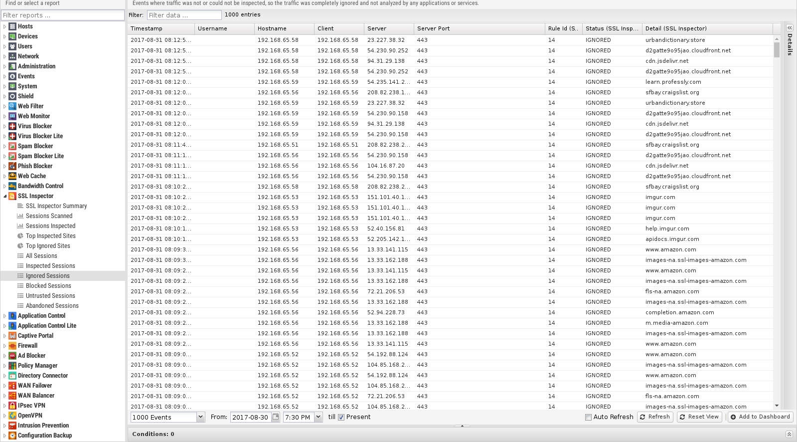This screenshot has height=442, width=797.
Task: Select Blocked Sessions report
Action: coord(48,286)
